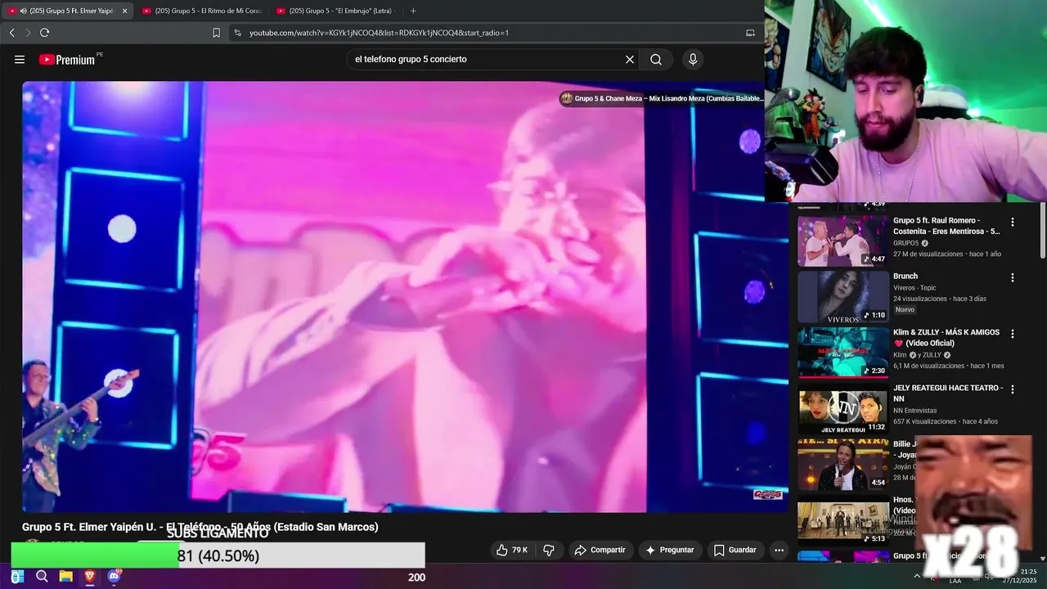Click '657 K visualizaciones' text
Image resolution: width=1047 pixels, height=589 pixels.
[x=925, y=422]
